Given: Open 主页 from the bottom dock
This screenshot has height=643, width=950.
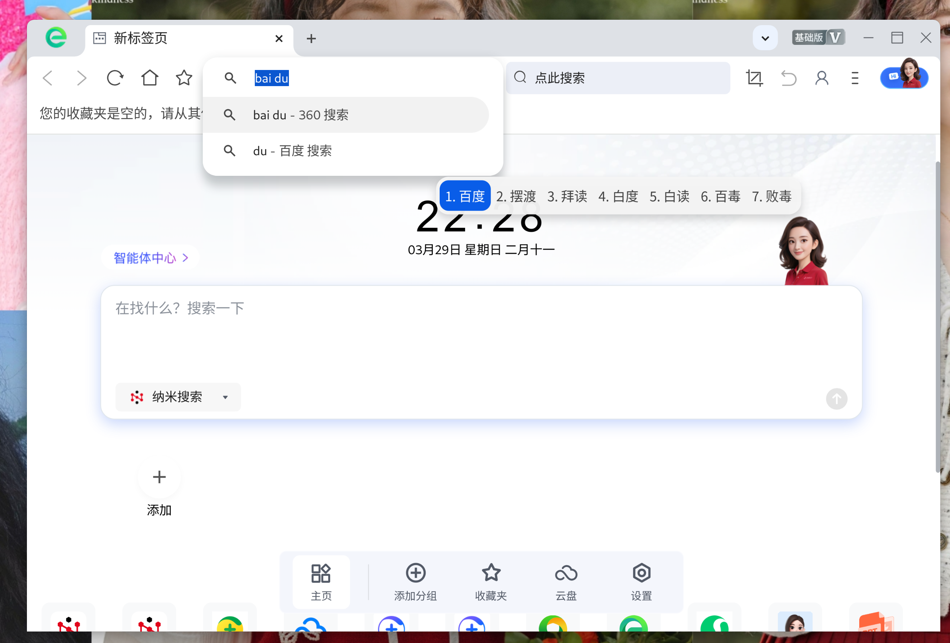Looking at the screenshot, I should [x=321, y=582].
